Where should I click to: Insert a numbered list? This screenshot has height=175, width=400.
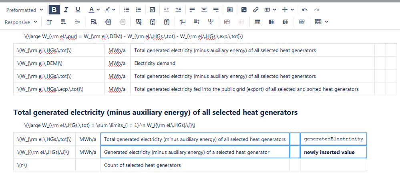pos(138,10)
